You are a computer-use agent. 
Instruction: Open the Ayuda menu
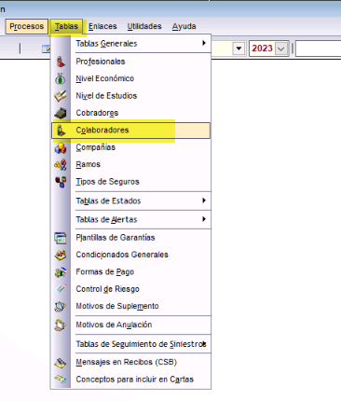click(x=184, y=26)
